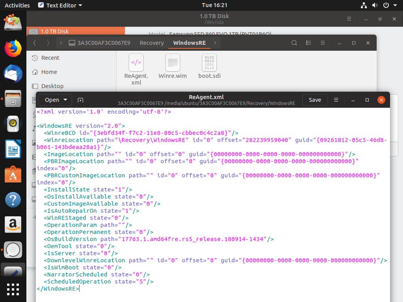The width and height of the screenshot is (403, 302).
Task: Minimize the Text Editor window
Action: [x=353, y=100]
